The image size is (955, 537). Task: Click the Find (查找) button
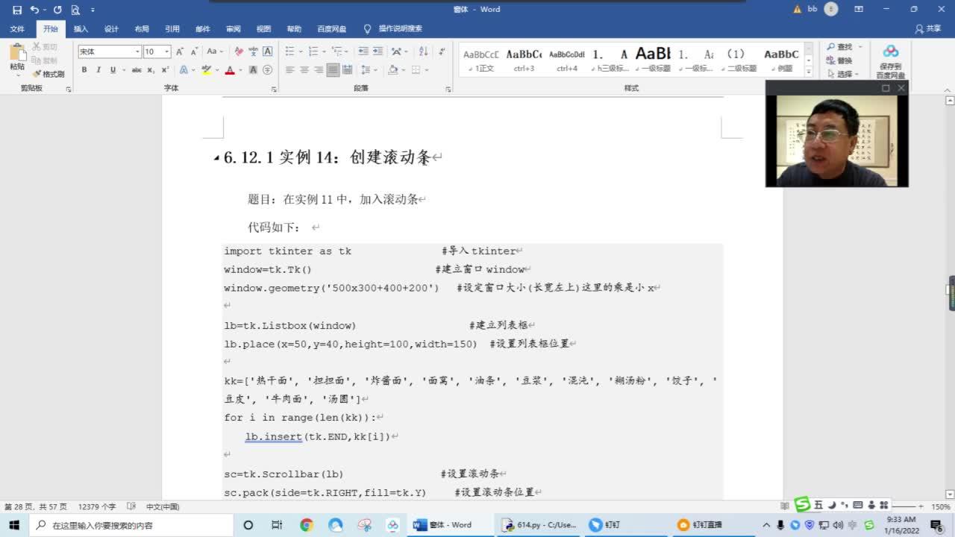839,47
